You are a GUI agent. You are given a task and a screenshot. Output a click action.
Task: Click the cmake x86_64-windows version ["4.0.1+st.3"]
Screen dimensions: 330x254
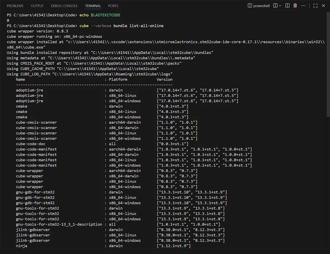(x=172, y=117)
